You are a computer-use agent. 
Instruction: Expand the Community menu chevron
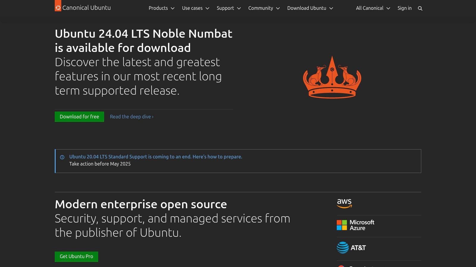tap(278, 8)
